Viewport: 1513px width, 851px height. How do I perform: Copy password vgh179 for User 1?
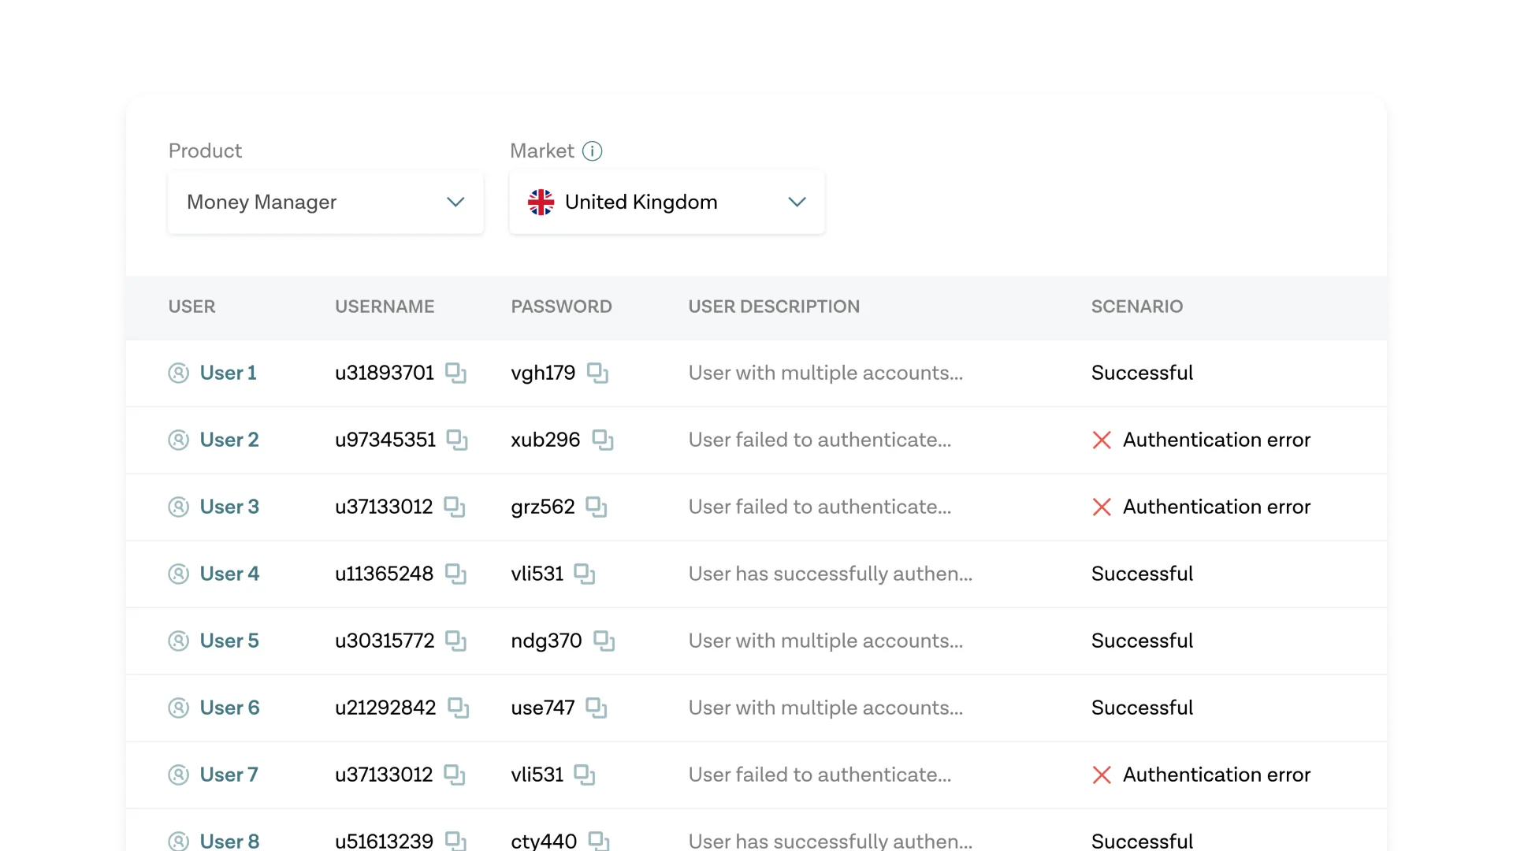(597, 373)
